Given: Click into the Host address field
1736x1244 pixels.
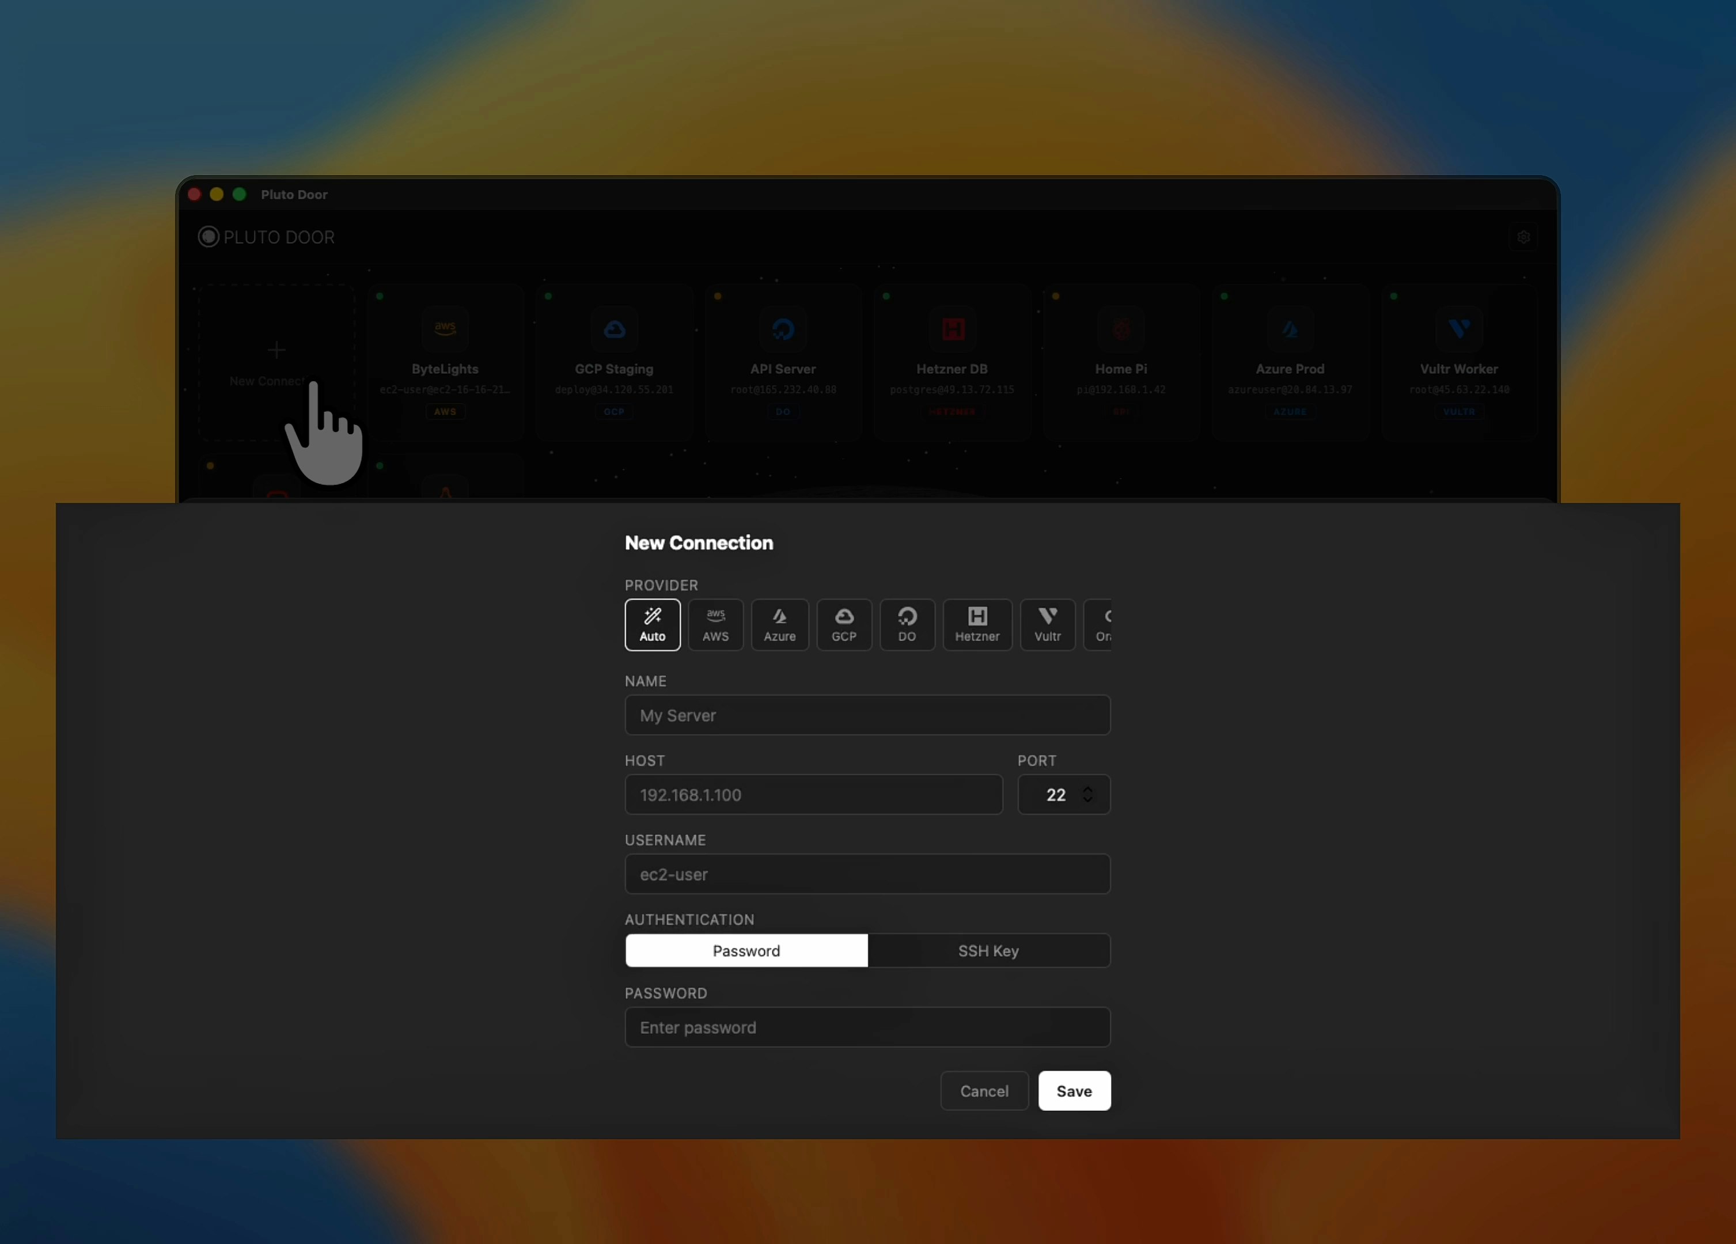Looking at the screenshot, I should (x=813, y=794).
